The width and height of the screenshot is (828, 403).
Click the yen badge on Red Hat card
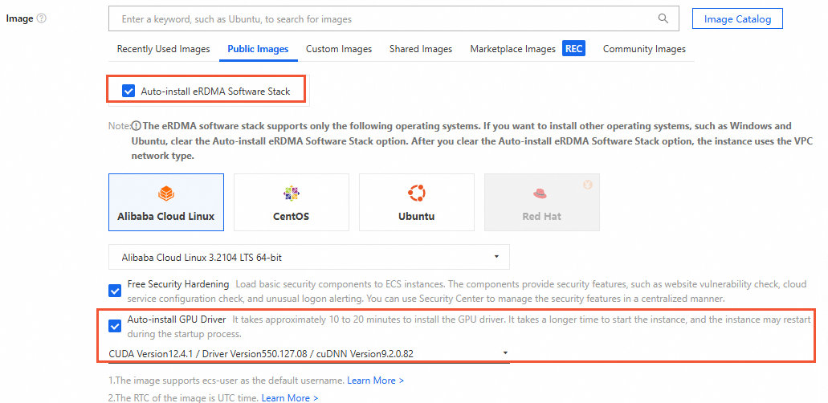coord(588,185)
